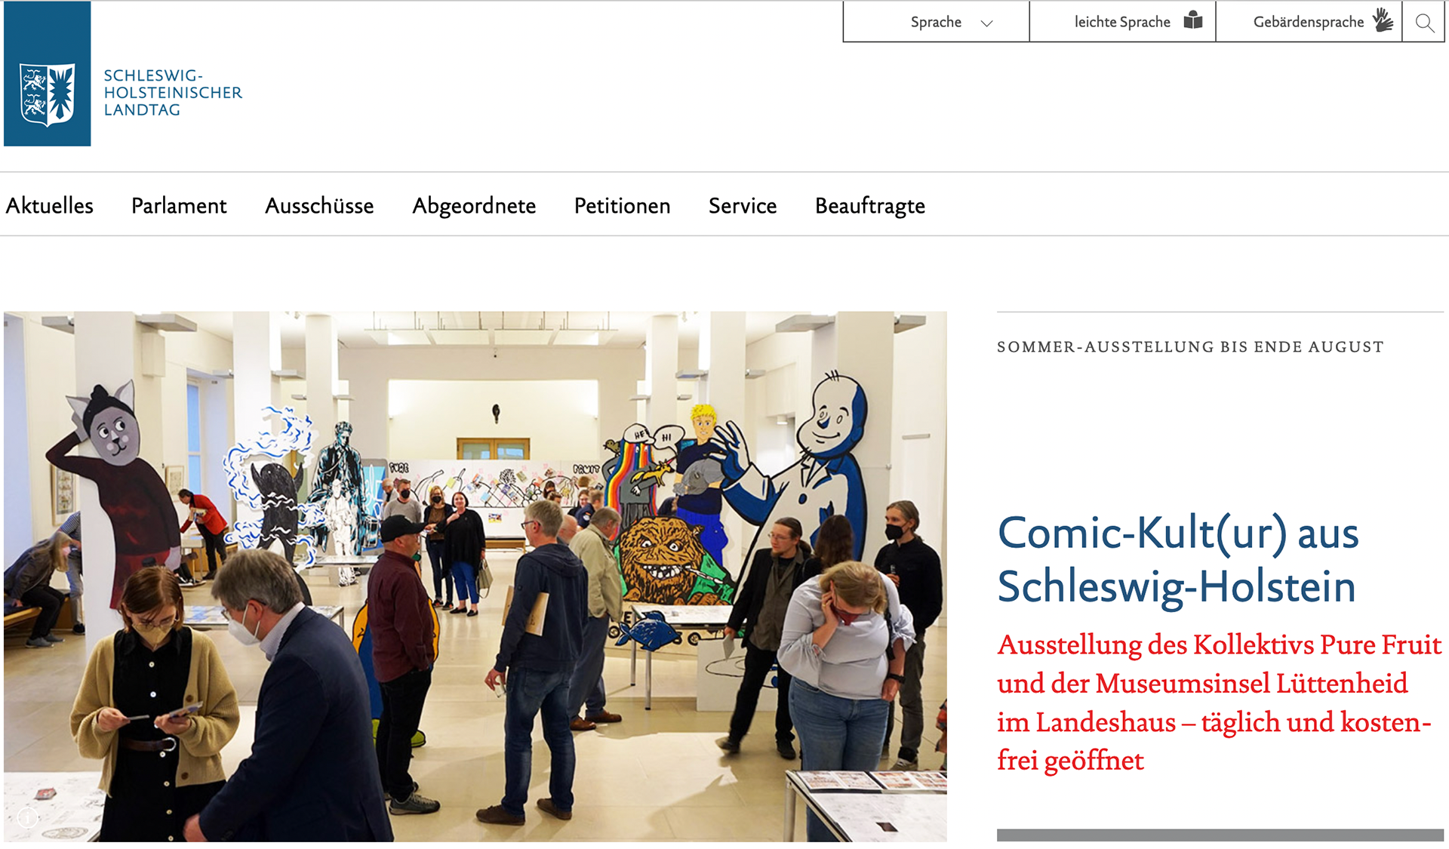This screenshot has height=849, width=1449.
Task: Click the easy language book icon
Action: pyautogui.click(x=1193, y=20)
